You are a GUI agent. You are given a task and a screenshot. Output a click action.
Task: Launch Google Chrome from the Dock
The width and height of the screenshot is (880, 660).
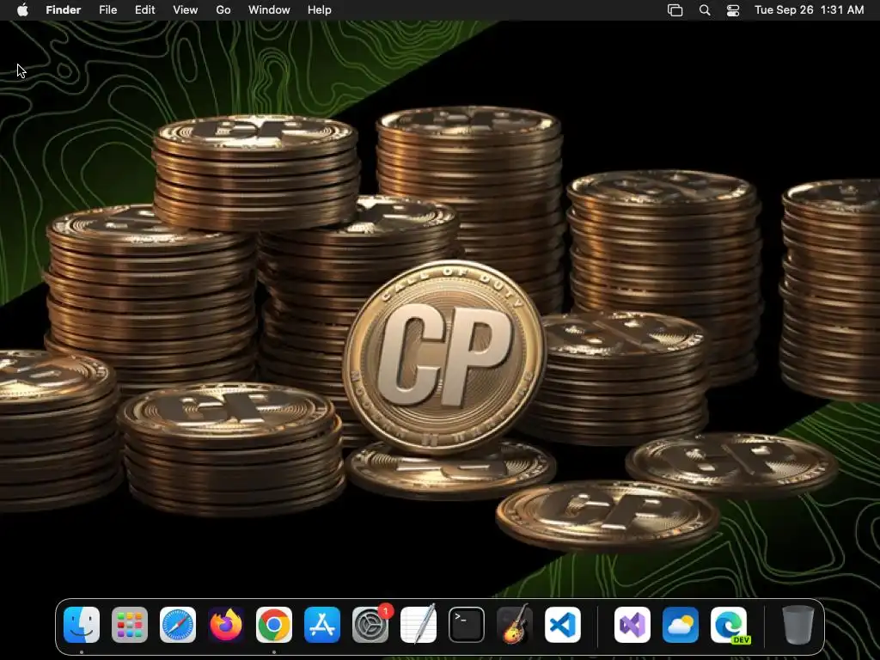pyautogui.click(x=274, y=625)
